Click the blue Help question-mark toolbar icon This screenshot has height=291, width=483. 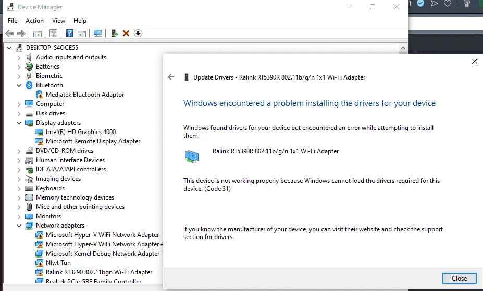(70, 33)
